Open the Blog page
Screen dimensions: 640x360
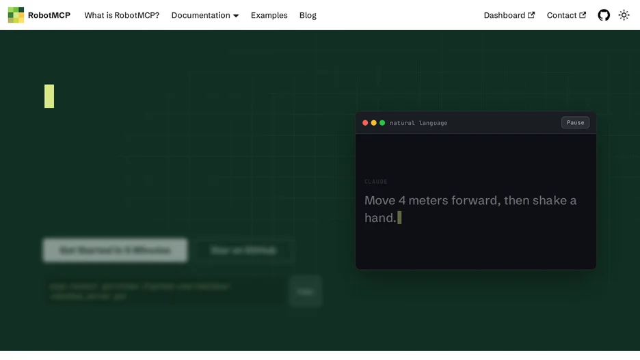pyautogui.click(x=308, y=15)
